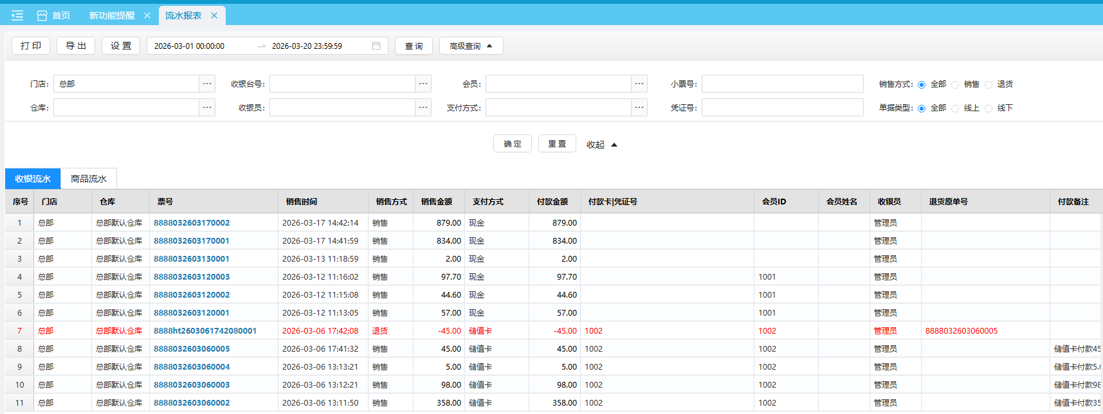Click the sidebar collapse menu icon
The width and height of the screenshot is (1103, 414).
pos(17,15)
